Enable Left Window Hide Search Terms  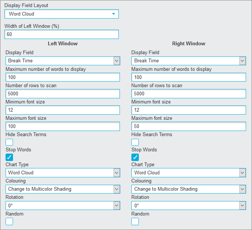click(9, 142)
